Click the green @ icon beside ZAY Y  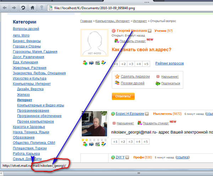[x=113, y=157]
